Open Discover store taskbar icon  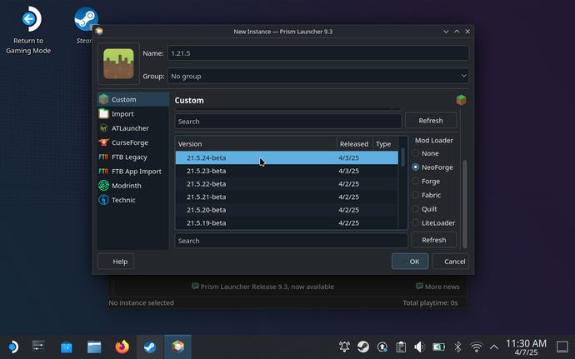[67, 347]
